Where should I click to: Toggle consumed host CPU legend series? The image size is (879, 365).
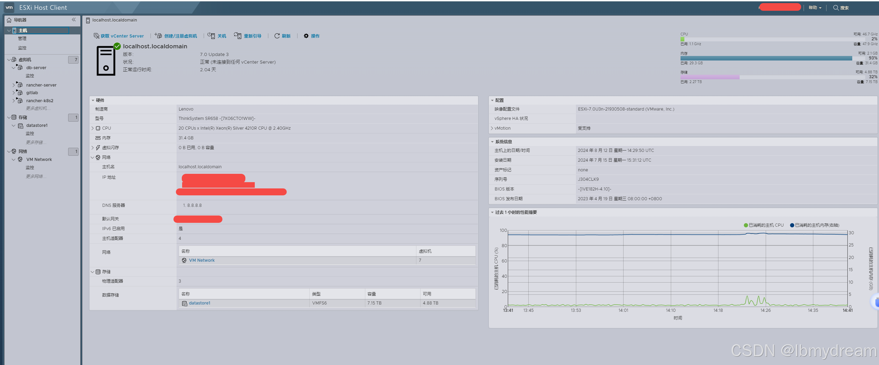763,225
